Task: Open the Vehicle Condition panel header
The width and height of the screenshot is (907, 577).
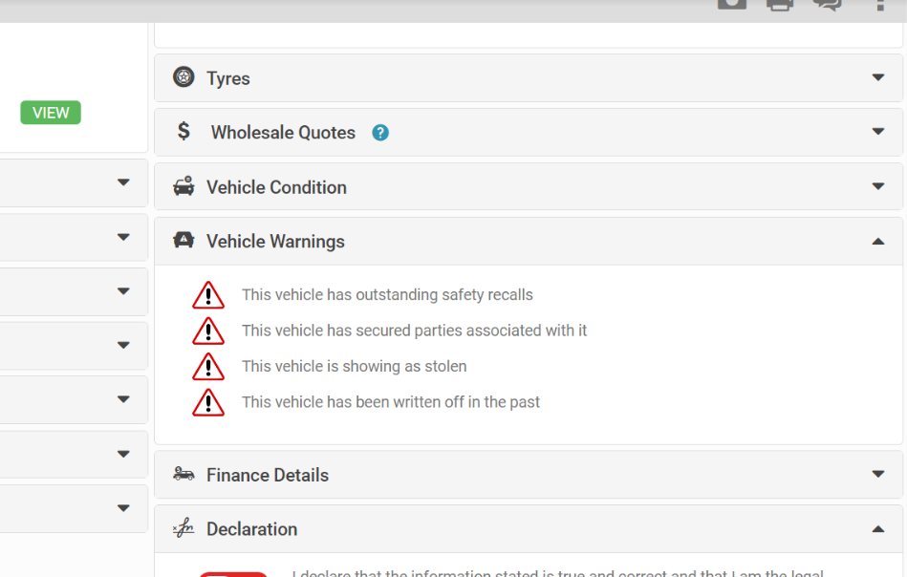Action: coord(529,186)
